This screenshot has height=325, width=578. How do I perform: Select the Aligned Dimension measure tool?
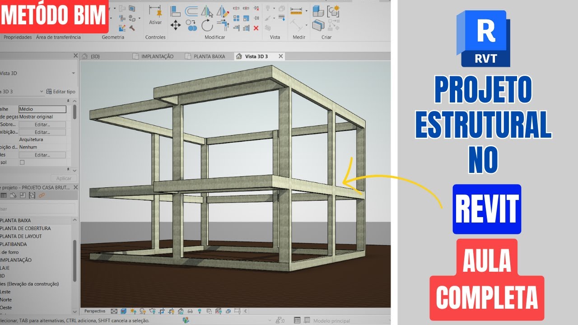[296, 10]
